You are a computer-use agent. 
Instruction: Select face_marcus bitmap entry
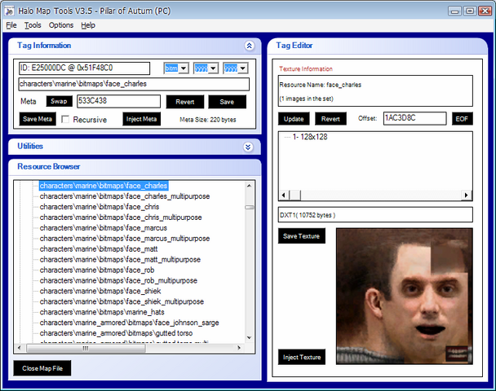103,228
